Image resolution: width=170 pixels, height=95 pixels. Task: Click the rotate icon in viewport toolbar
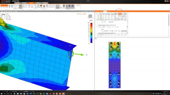pos(11,11)
